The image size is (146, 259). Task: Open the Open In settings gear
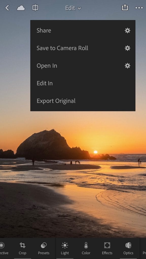[x=127, y=66]
